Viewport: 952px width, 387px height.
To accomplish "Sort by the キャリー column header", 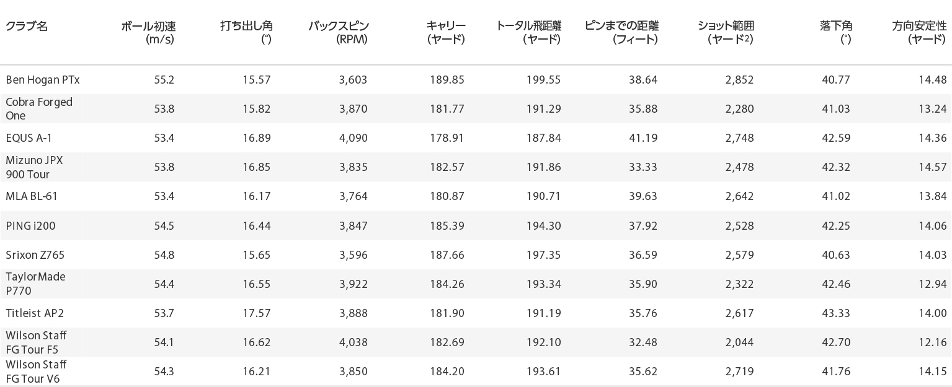I will point(445,33).
